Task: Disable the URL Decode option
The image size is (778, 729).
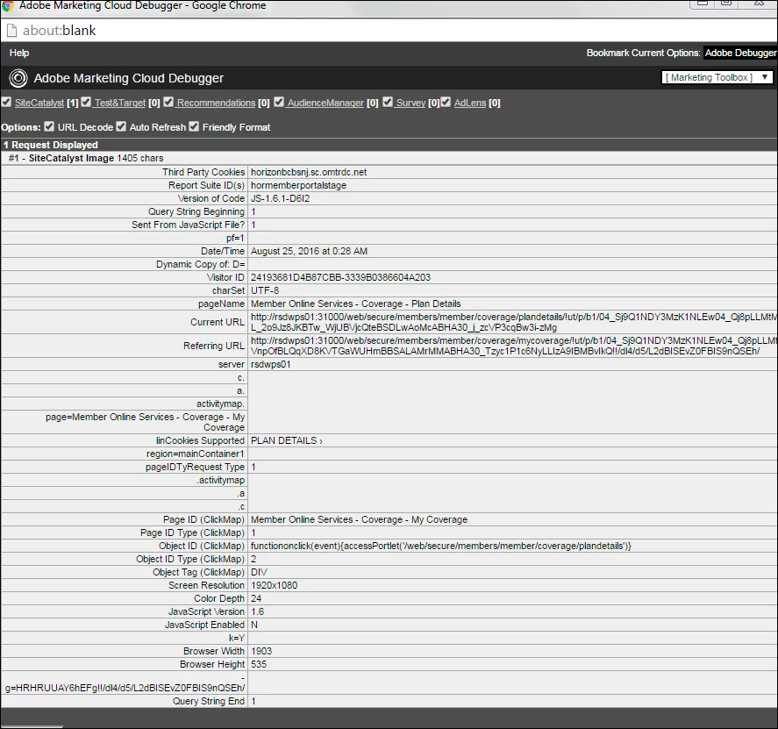Action: pos(48,126)
